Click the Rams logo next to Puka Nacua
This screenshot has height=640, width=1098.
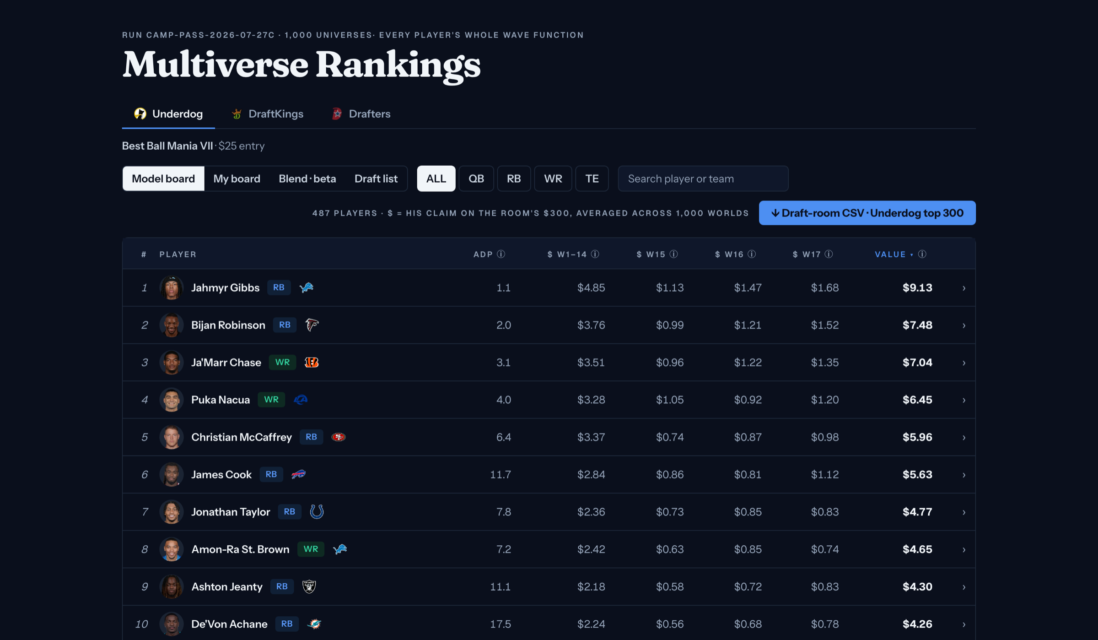click(301, 400)
